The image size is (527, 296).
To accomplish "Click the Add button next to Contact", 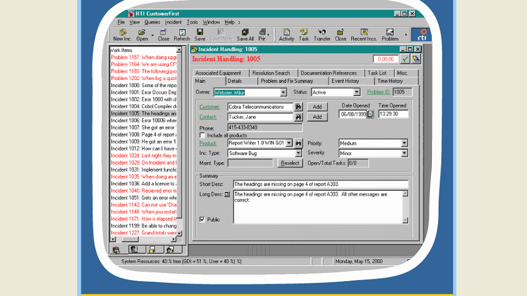I will [317, 117].
